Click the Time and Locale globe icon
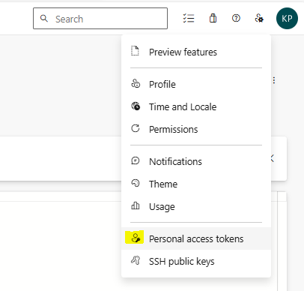The height and width of the screenshot is (291, 304). pos(136,106)
